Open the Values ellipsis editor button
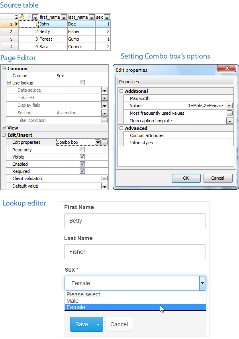This screenshot has width=239, height=339. 229,106
